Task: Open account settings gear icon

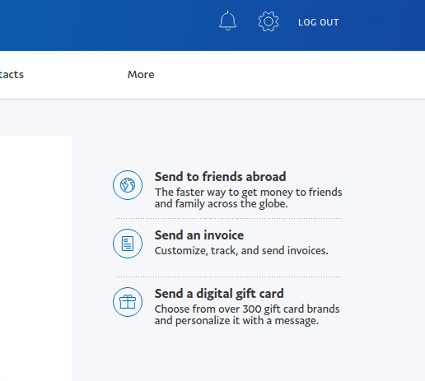Action: click(x=269, y=21)
